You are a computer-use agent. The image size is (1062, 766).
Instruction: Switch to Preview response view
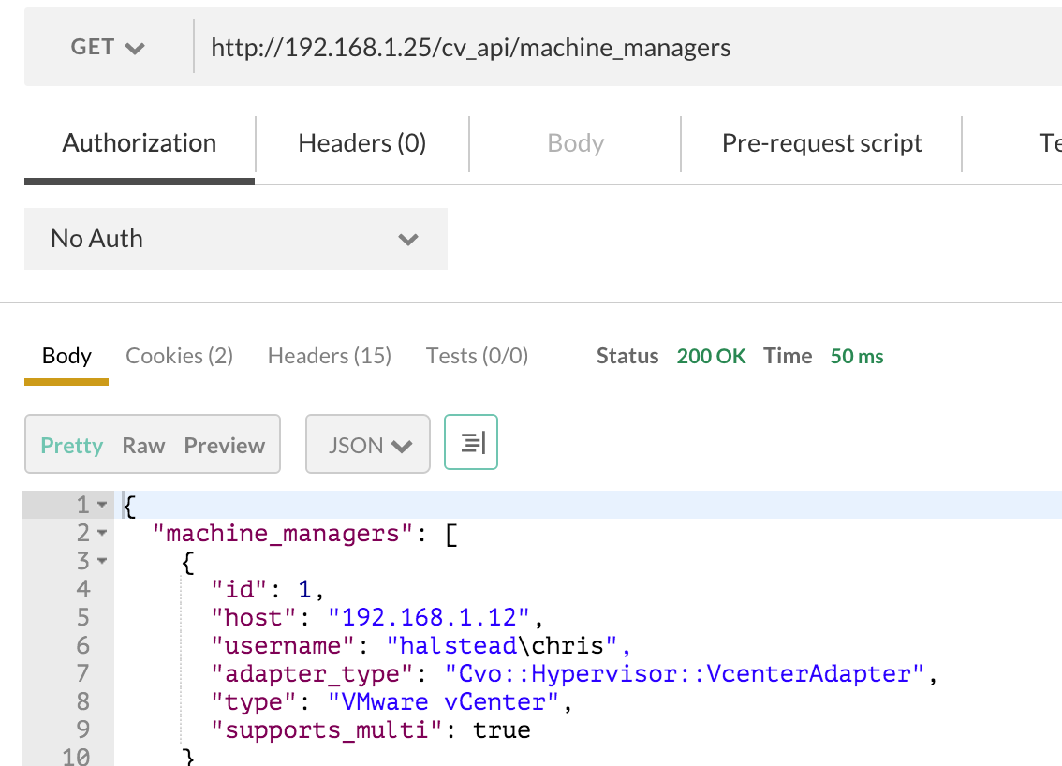(x=224, y=446)
